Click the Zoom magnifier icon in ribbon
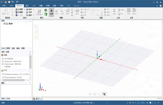The width and height of the screenshot is (163, 105). (x=27, y=15)
